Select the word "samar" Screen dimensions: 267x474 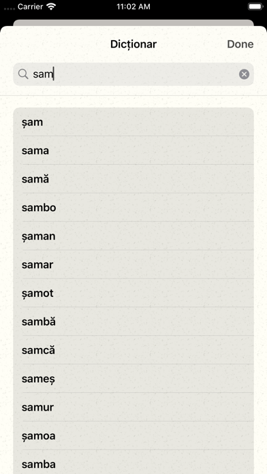[x=133, y=264]
